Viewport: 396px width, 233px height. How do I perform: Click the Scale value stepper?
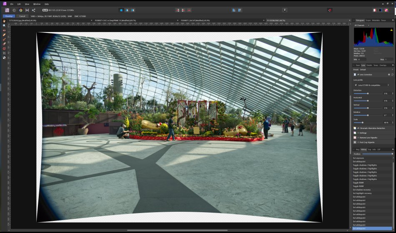click(393, 123)
